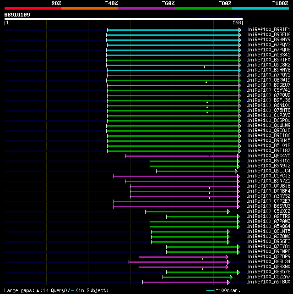Select UniRef100_B9II87 label
This screenshot has width=293, height=294.
[268, 150]
